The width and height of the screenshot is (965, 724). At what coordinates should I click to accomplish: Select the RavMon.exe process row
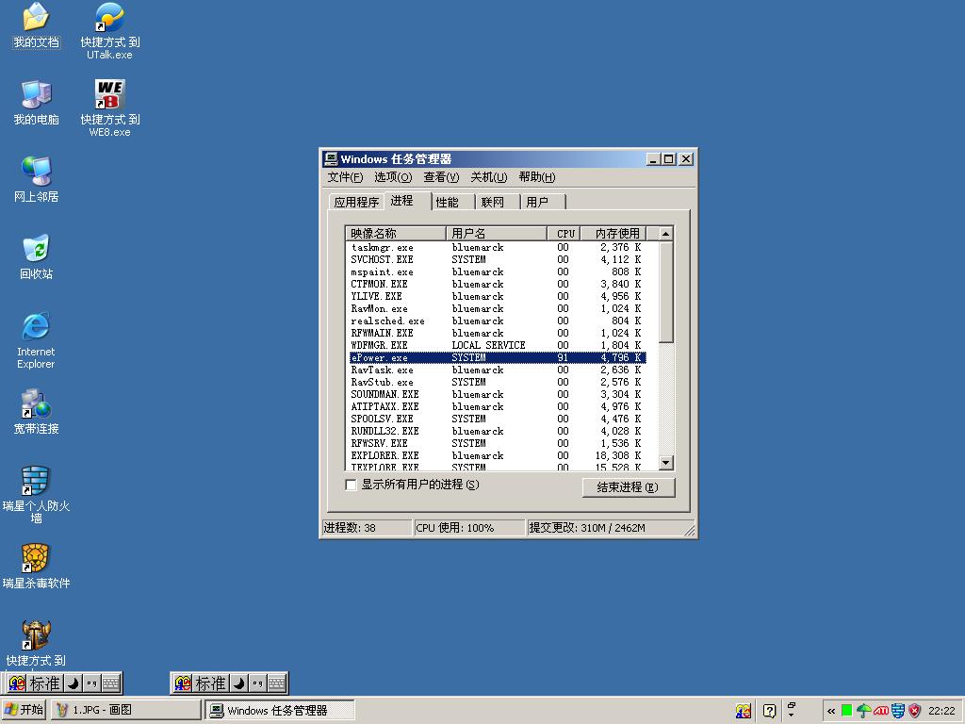[498, 308]
